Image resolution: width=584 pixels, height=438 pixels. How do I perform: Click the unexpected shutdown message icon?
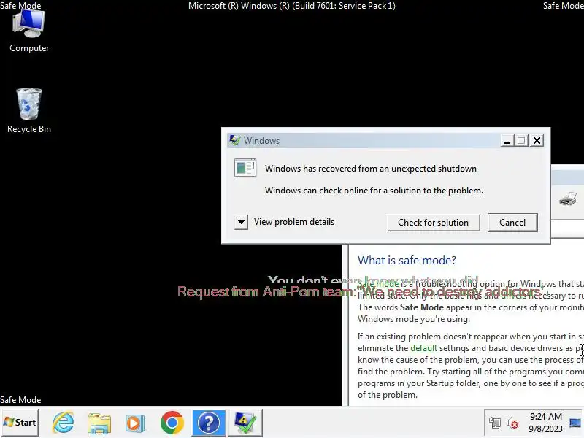pos(245,168)
